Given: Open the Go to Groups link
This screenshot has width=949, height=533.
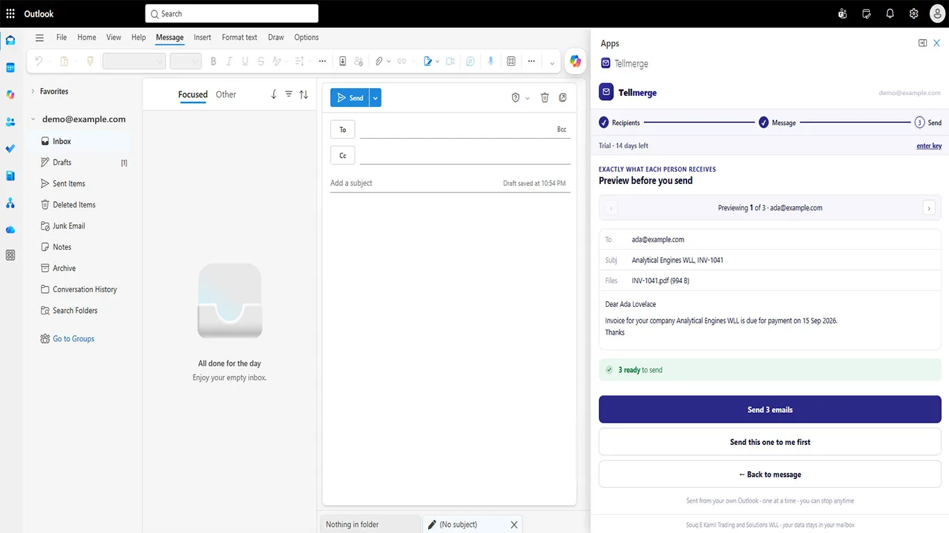Looking at the screenshot, I should coord(74,339).
